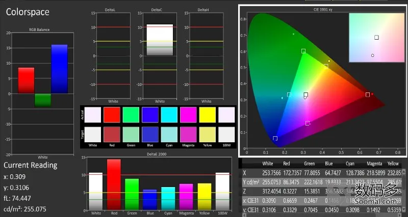
Task: Click table cell '312.4054'
Action: pos(271,192)
